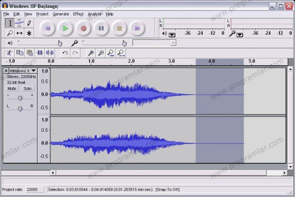Skip to end of the track
Image resolution: width=295 pixels, height=197 pixels.
138,28
